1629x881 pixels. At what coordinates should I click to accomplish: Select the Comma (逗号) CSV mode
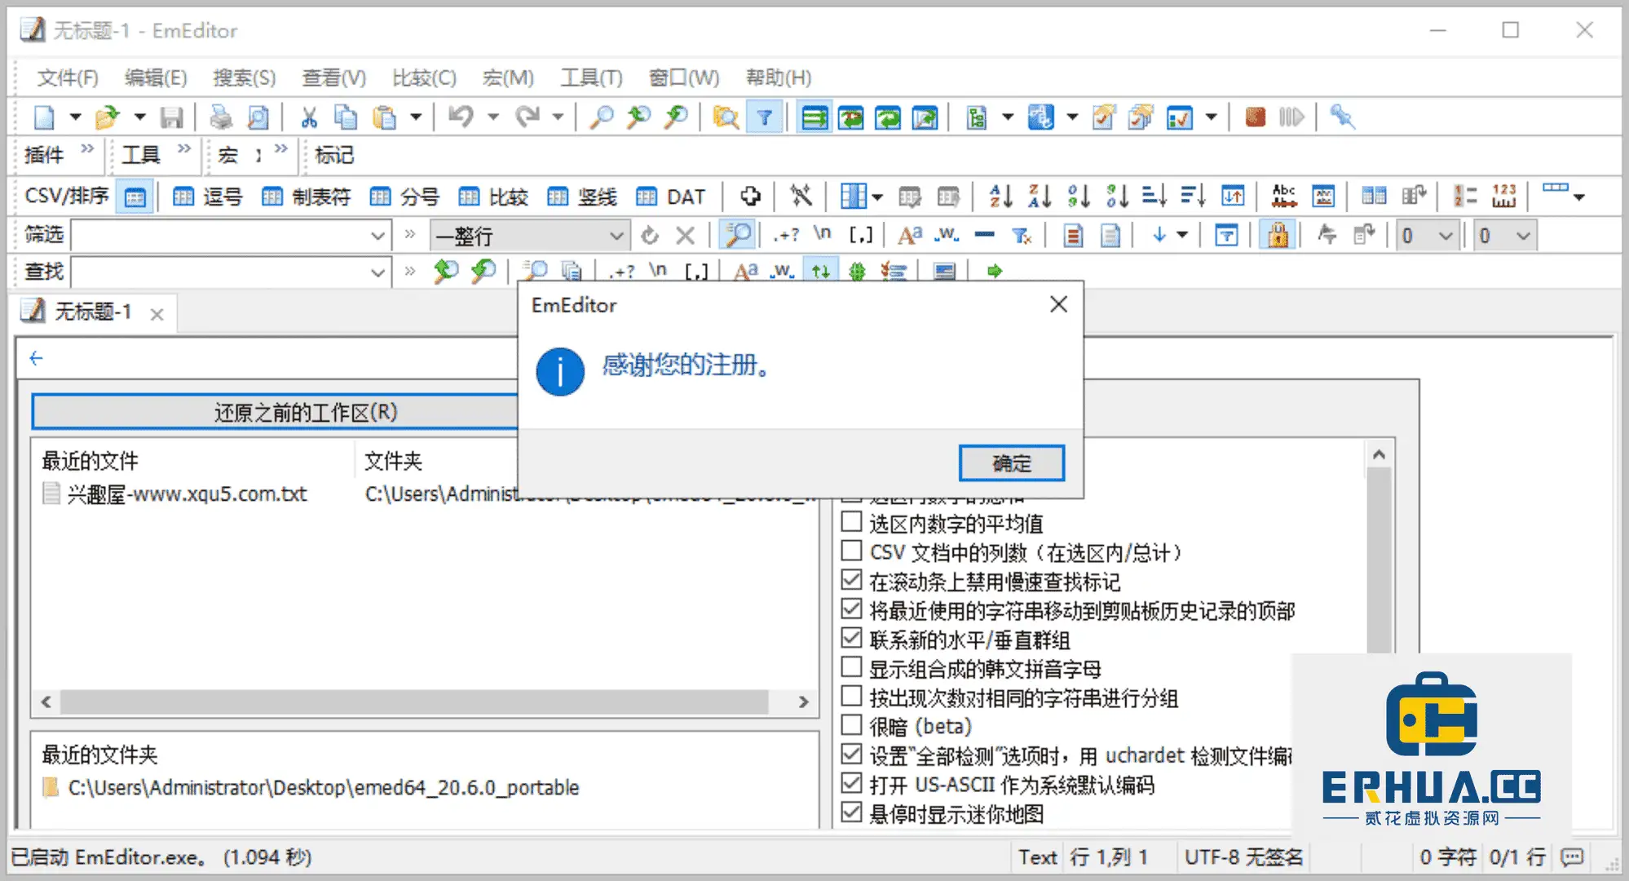coord(208,197)
